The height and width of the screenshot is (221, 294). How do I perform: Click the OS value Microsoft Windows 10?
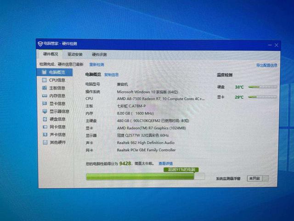[x=147, y=92]
